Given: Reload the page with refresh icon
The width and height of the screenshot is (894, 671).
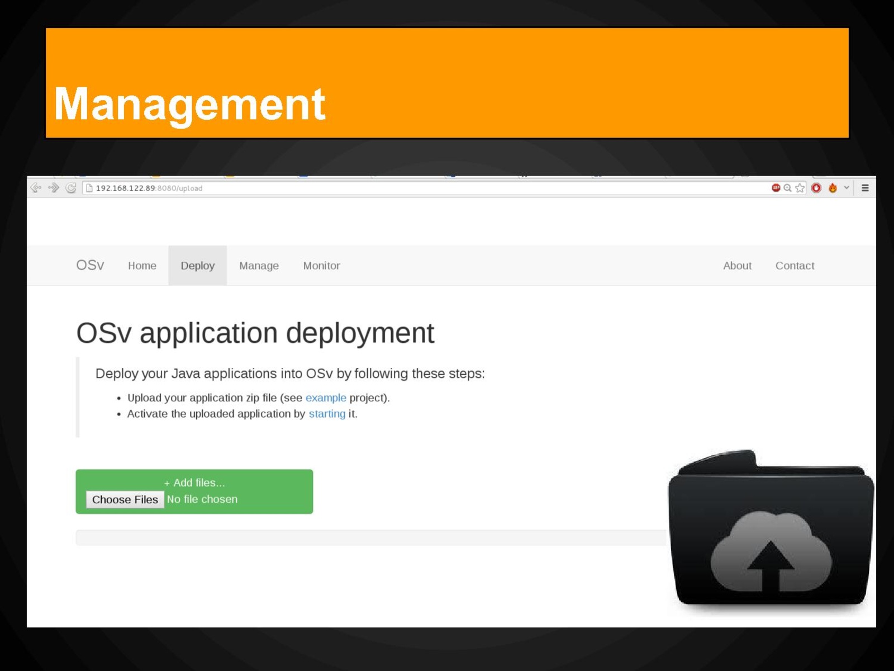Looking at the screenshot, I should click(x=71, y=188).
